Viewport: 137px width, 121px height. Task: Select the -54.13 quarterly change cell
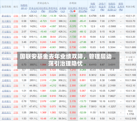coord(83,119)
